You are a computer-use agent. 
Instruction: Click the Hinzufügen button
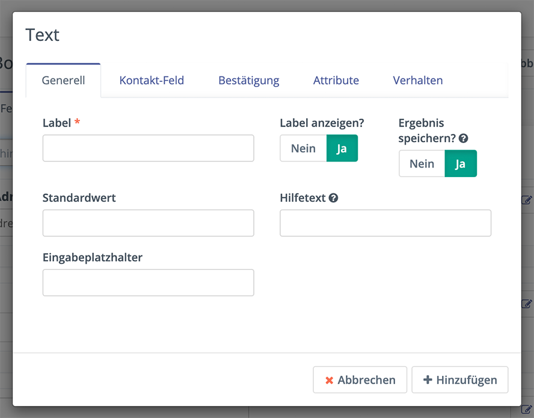459,380
